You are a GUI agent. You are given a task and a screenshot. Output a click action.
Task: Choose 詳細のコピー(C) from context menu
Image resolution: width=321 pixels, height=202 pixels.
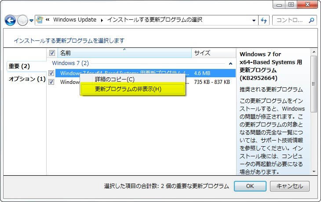tap(133, 79)
